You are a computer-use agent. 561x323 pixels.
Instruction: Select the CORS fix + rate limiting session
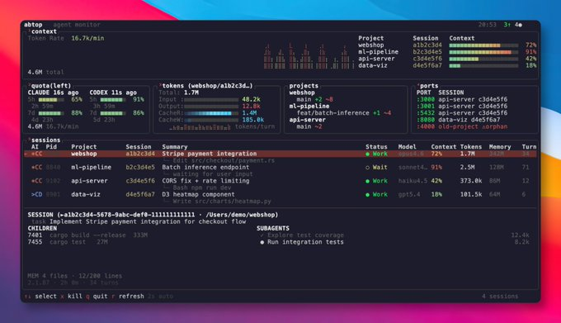[280, 181]
